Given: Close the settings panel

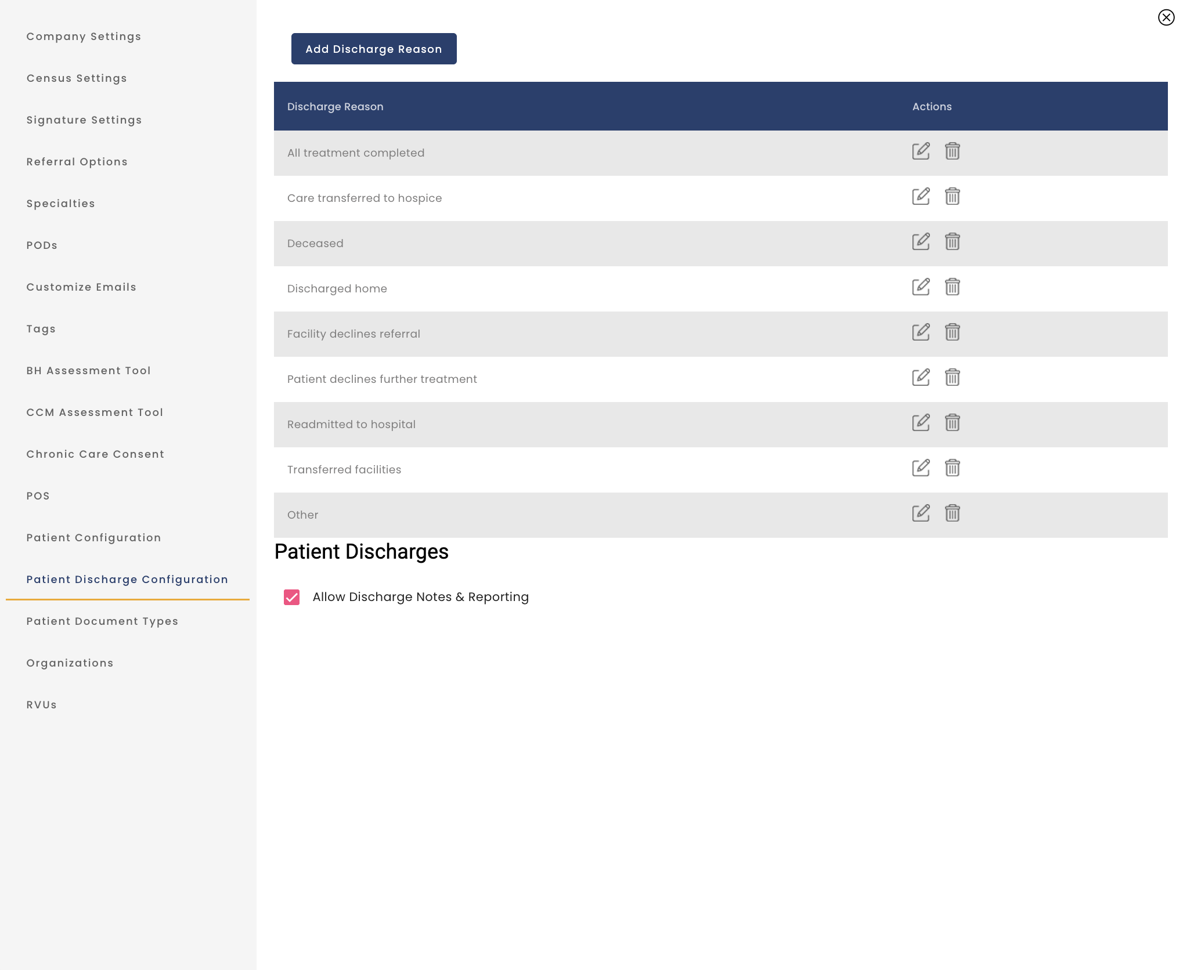Looking at the screenshot, I should pyautogui.click(x=1166, y=17).
